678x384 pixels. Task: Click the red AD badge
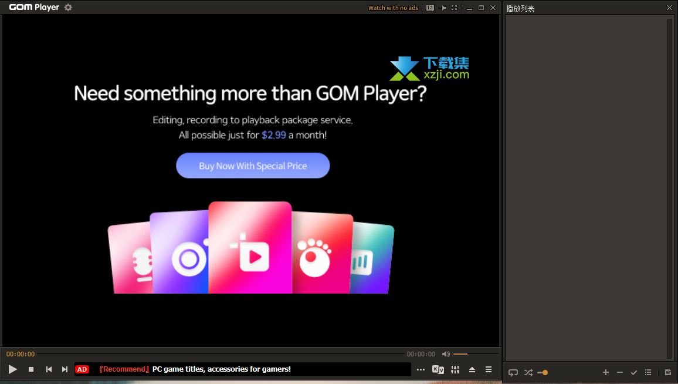click(82, 369)
